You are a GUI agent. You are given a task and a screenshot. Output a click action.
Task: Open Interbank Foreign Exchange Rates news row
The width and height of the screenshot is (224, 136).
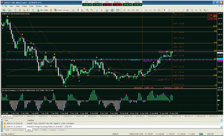pyautogui.click(x=111, y=127)
